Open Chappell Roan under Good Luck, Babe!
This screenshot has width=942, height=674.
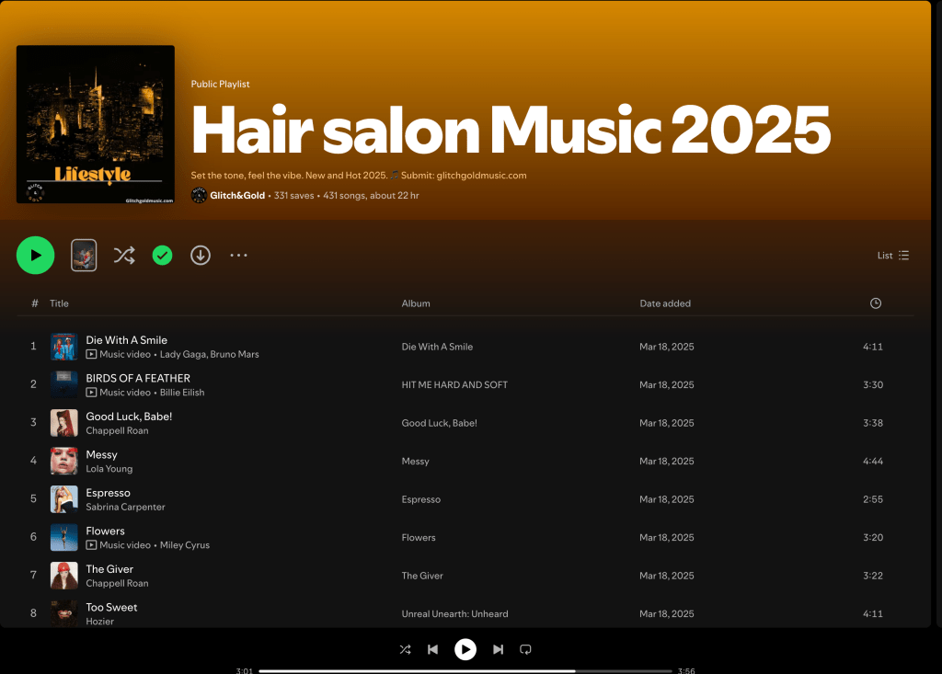click(117, 430)
